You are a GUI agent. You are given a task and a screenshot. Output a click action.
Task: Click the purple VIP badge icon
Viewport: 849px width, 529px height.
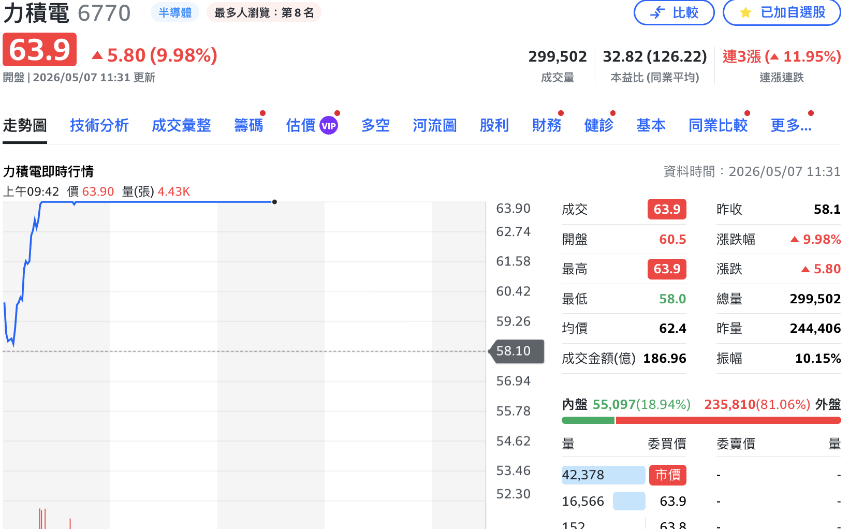click(329, 126)
